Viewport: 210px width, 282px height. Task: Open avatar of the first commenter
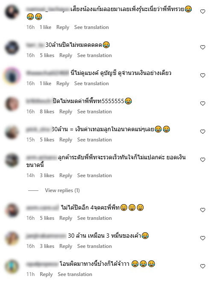(12, 12)
